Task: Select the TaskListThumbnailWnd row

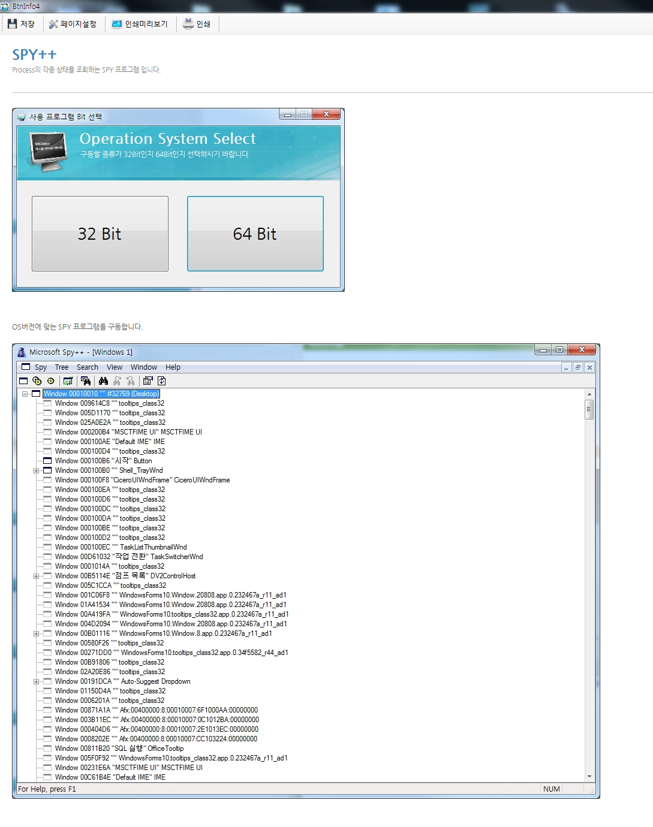Action: point(121,547)
